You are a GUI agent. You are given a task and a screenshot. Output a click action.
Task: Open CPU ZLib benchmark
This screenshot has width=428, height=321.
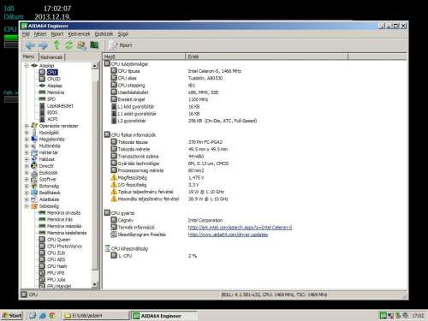pos(56,253)
